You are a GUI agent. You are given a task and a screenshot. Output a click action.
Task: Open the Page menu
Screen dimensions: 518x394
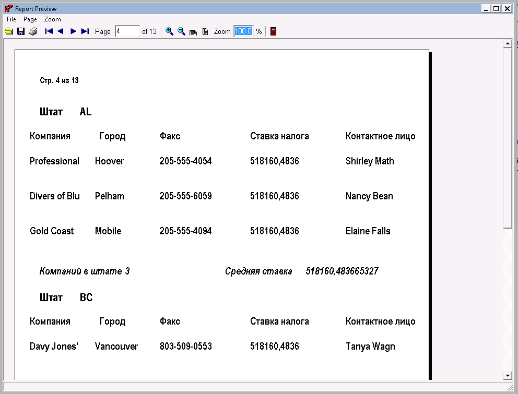[30, 19]
